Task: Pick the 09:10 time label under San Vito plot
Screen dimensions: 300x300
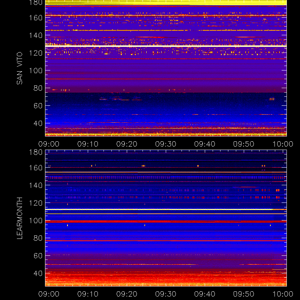Action: tap(88, 144)
